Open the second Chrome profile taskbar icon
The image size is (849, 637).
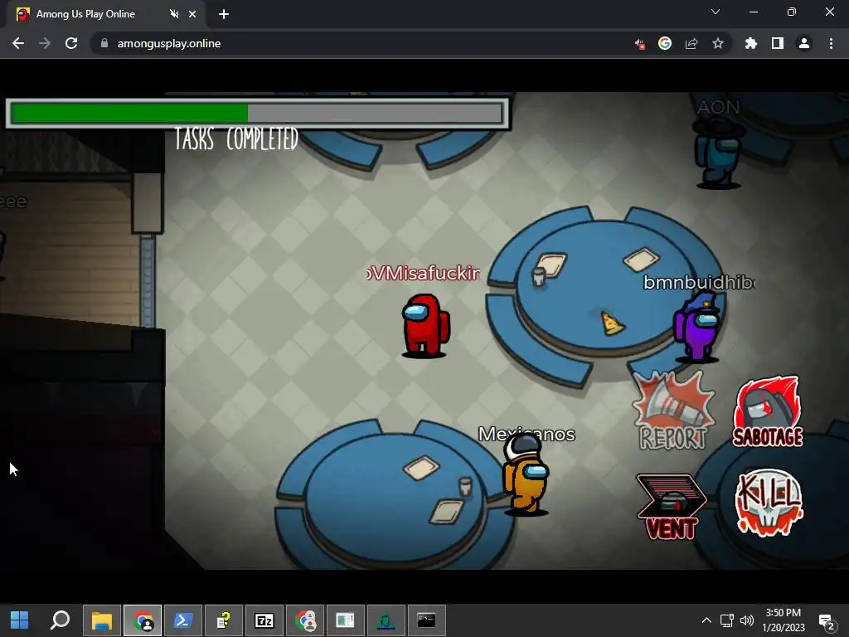pos(305,620)
